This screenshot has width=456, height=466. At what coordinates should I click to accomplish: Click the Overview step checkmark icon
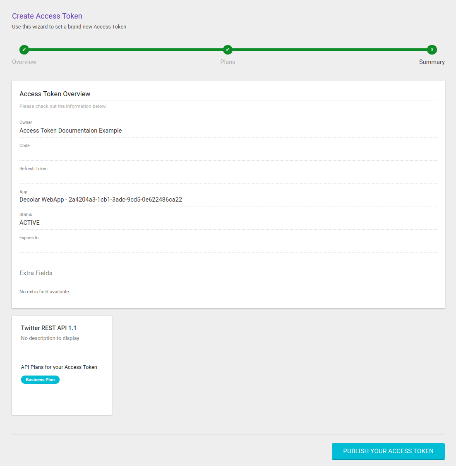[x=24, y=50]
